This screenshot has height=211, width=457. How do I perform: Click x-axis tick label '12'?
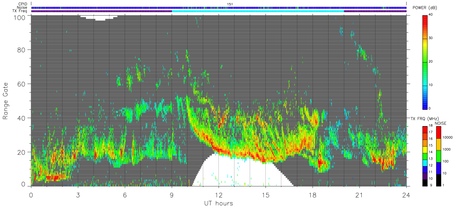[218, 195]
